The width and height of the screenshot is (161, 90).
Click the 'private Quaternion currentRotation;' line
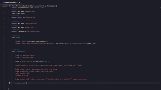pyautogui.click(x=26, y=31)
